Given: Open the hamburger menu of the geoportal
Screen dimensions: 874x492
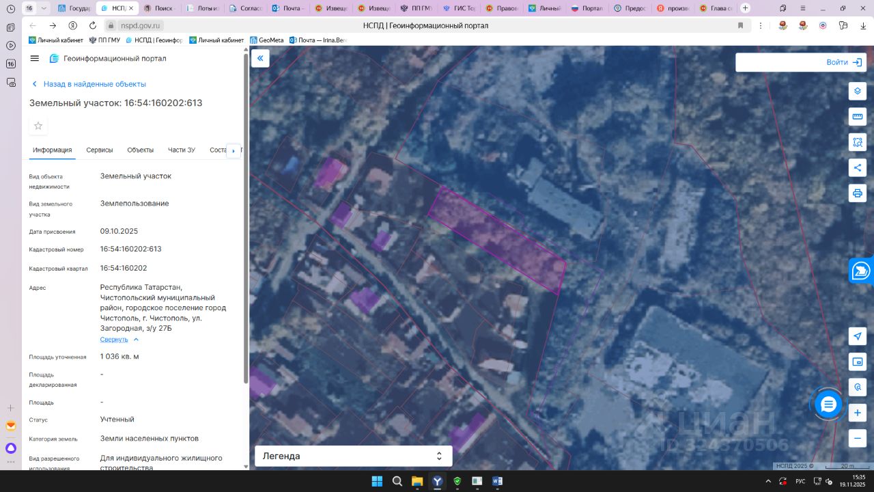Looking at the screenshot, I should (35, 59).
